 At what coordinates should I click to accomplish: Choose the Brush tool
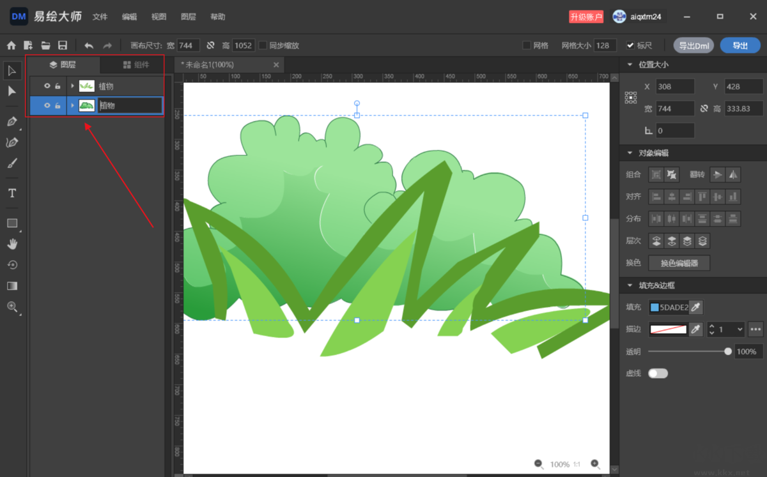tap(12, 163)
